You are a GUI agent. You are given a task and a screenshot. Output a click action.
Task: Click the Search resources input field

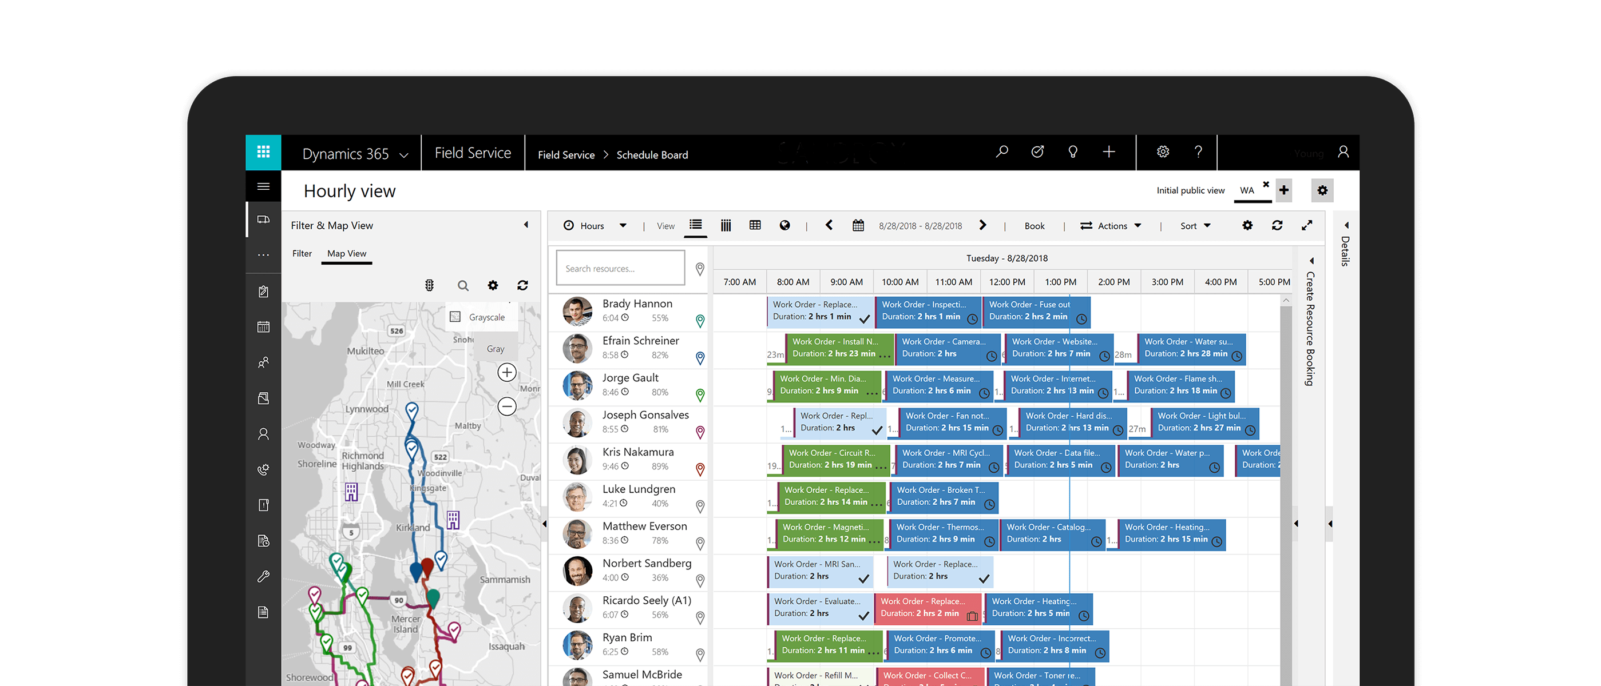pos(620,268)
